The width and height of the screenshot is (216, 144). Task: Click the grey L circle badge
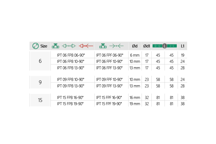click(164, 46)
